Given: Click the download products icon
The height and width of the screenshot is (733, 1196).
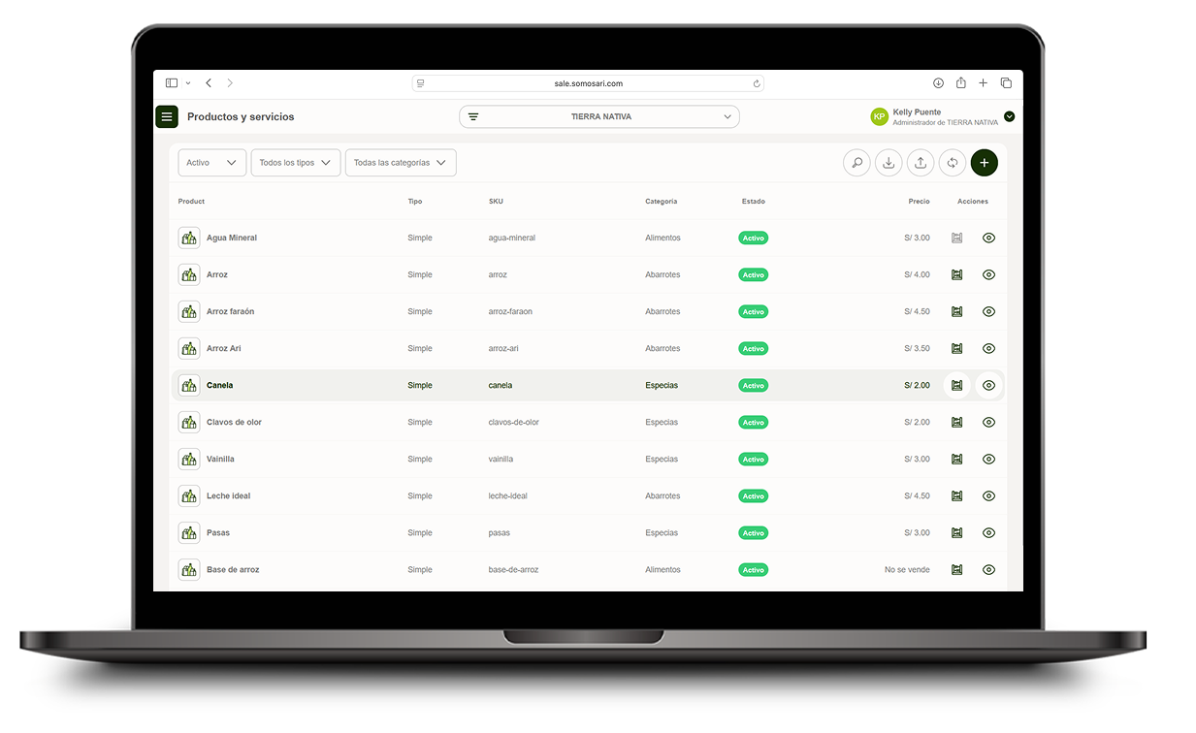Looking at the screenshot, I should pos(889,163).
